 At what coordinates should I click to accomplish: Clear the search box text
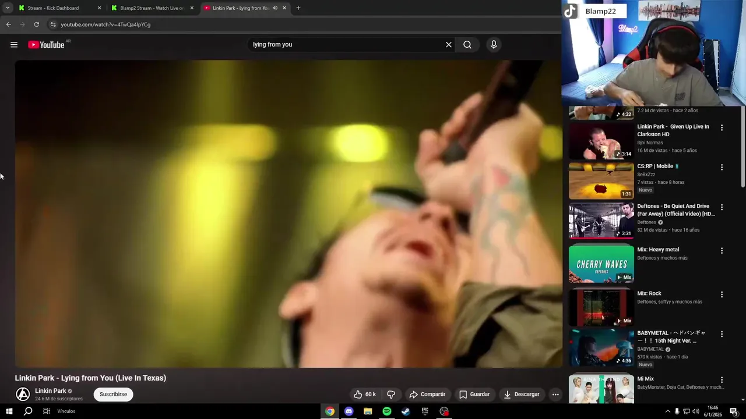(449, 45)
